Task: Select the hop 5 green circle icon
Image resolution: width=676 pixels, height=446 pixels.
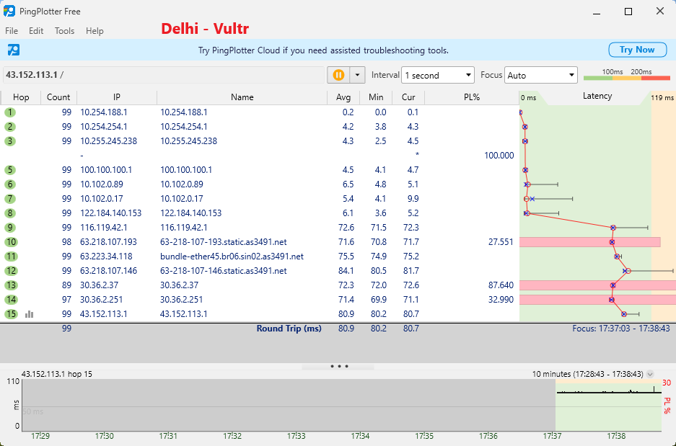Action: pos(10,170)
